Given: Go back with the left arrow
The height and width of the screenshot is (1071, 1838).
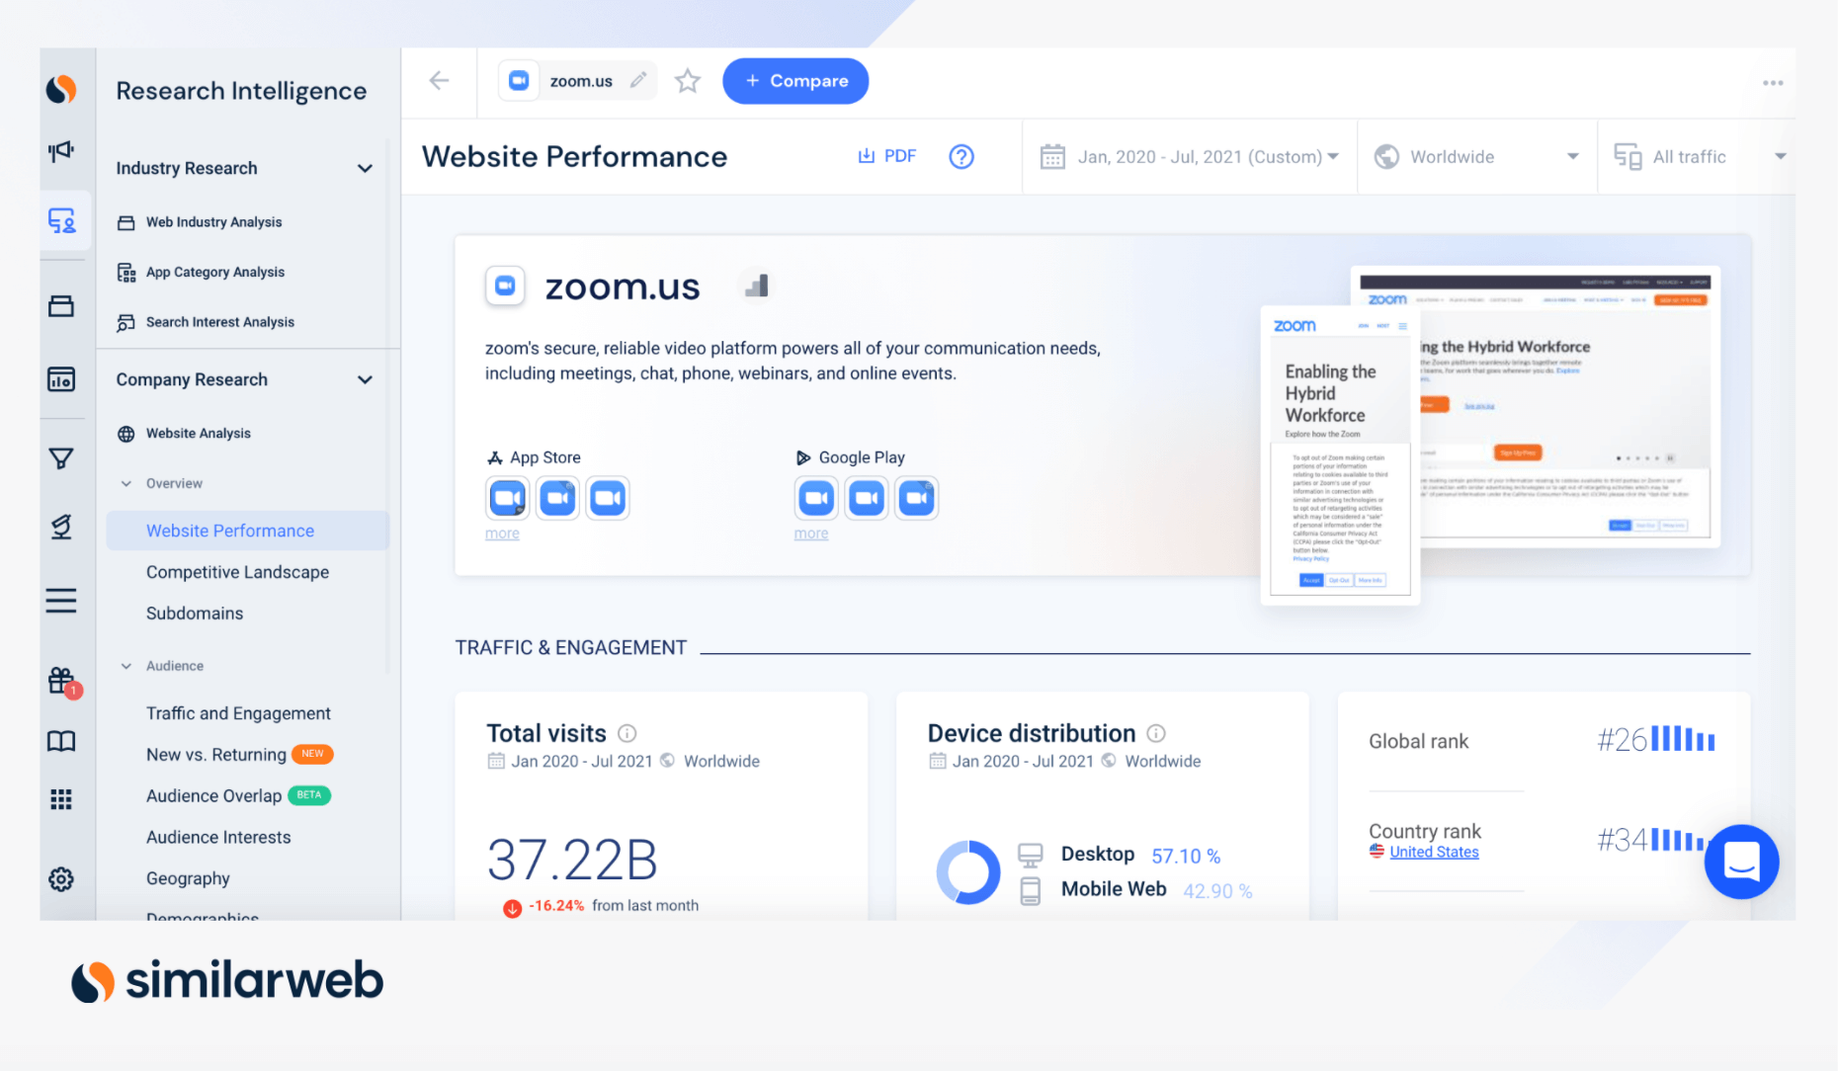Looking at the screenshot, I should [x=440, y=81].
